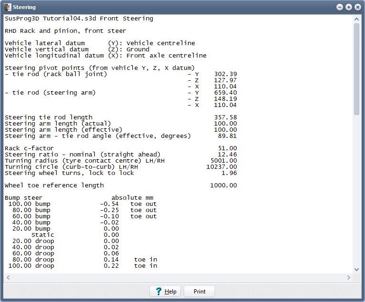The width and height of the screenshot is (365, 302).
Task: Minimize the Steering window
Action: (339, 7)
